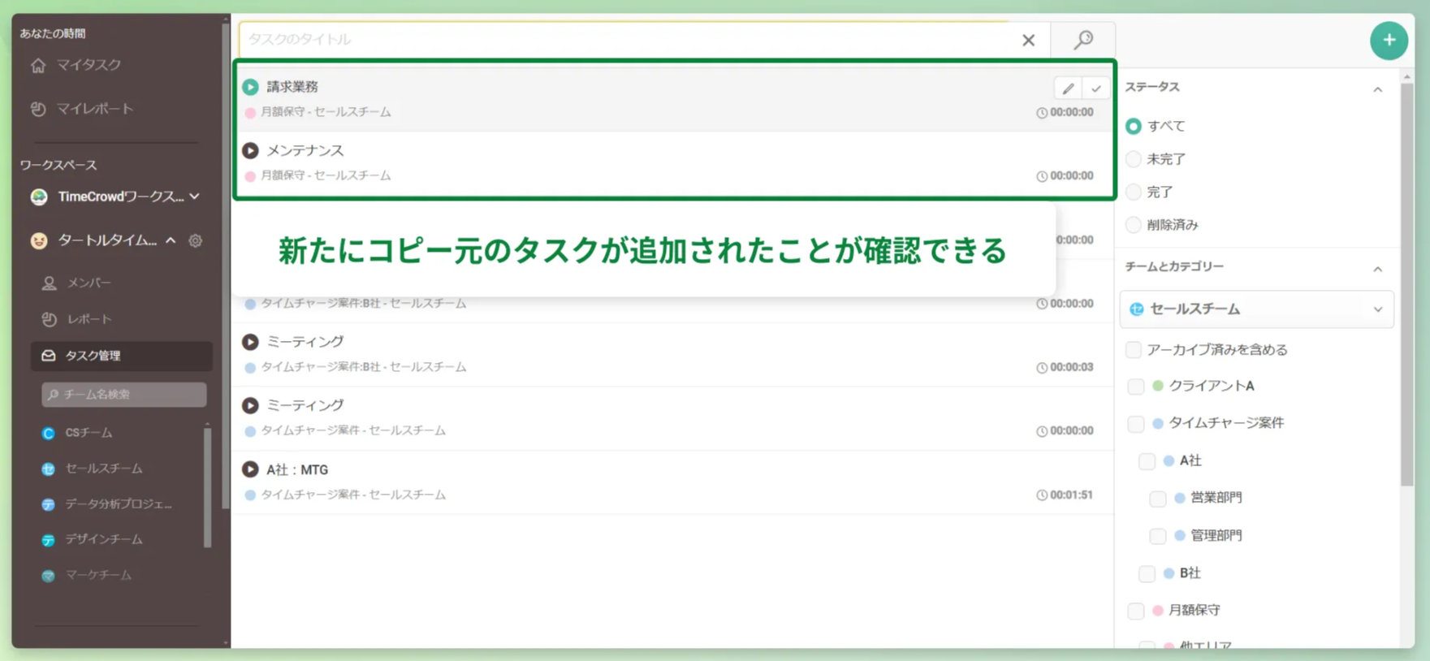Select タスク管理 in sidebar
The height and width of the screenshot is (661, 1430).
122,356
